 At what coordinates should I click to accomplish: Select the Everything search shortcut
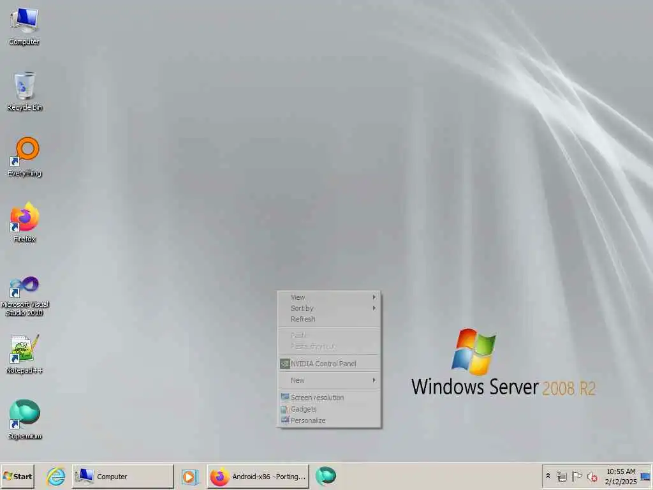tap(24, 157)
